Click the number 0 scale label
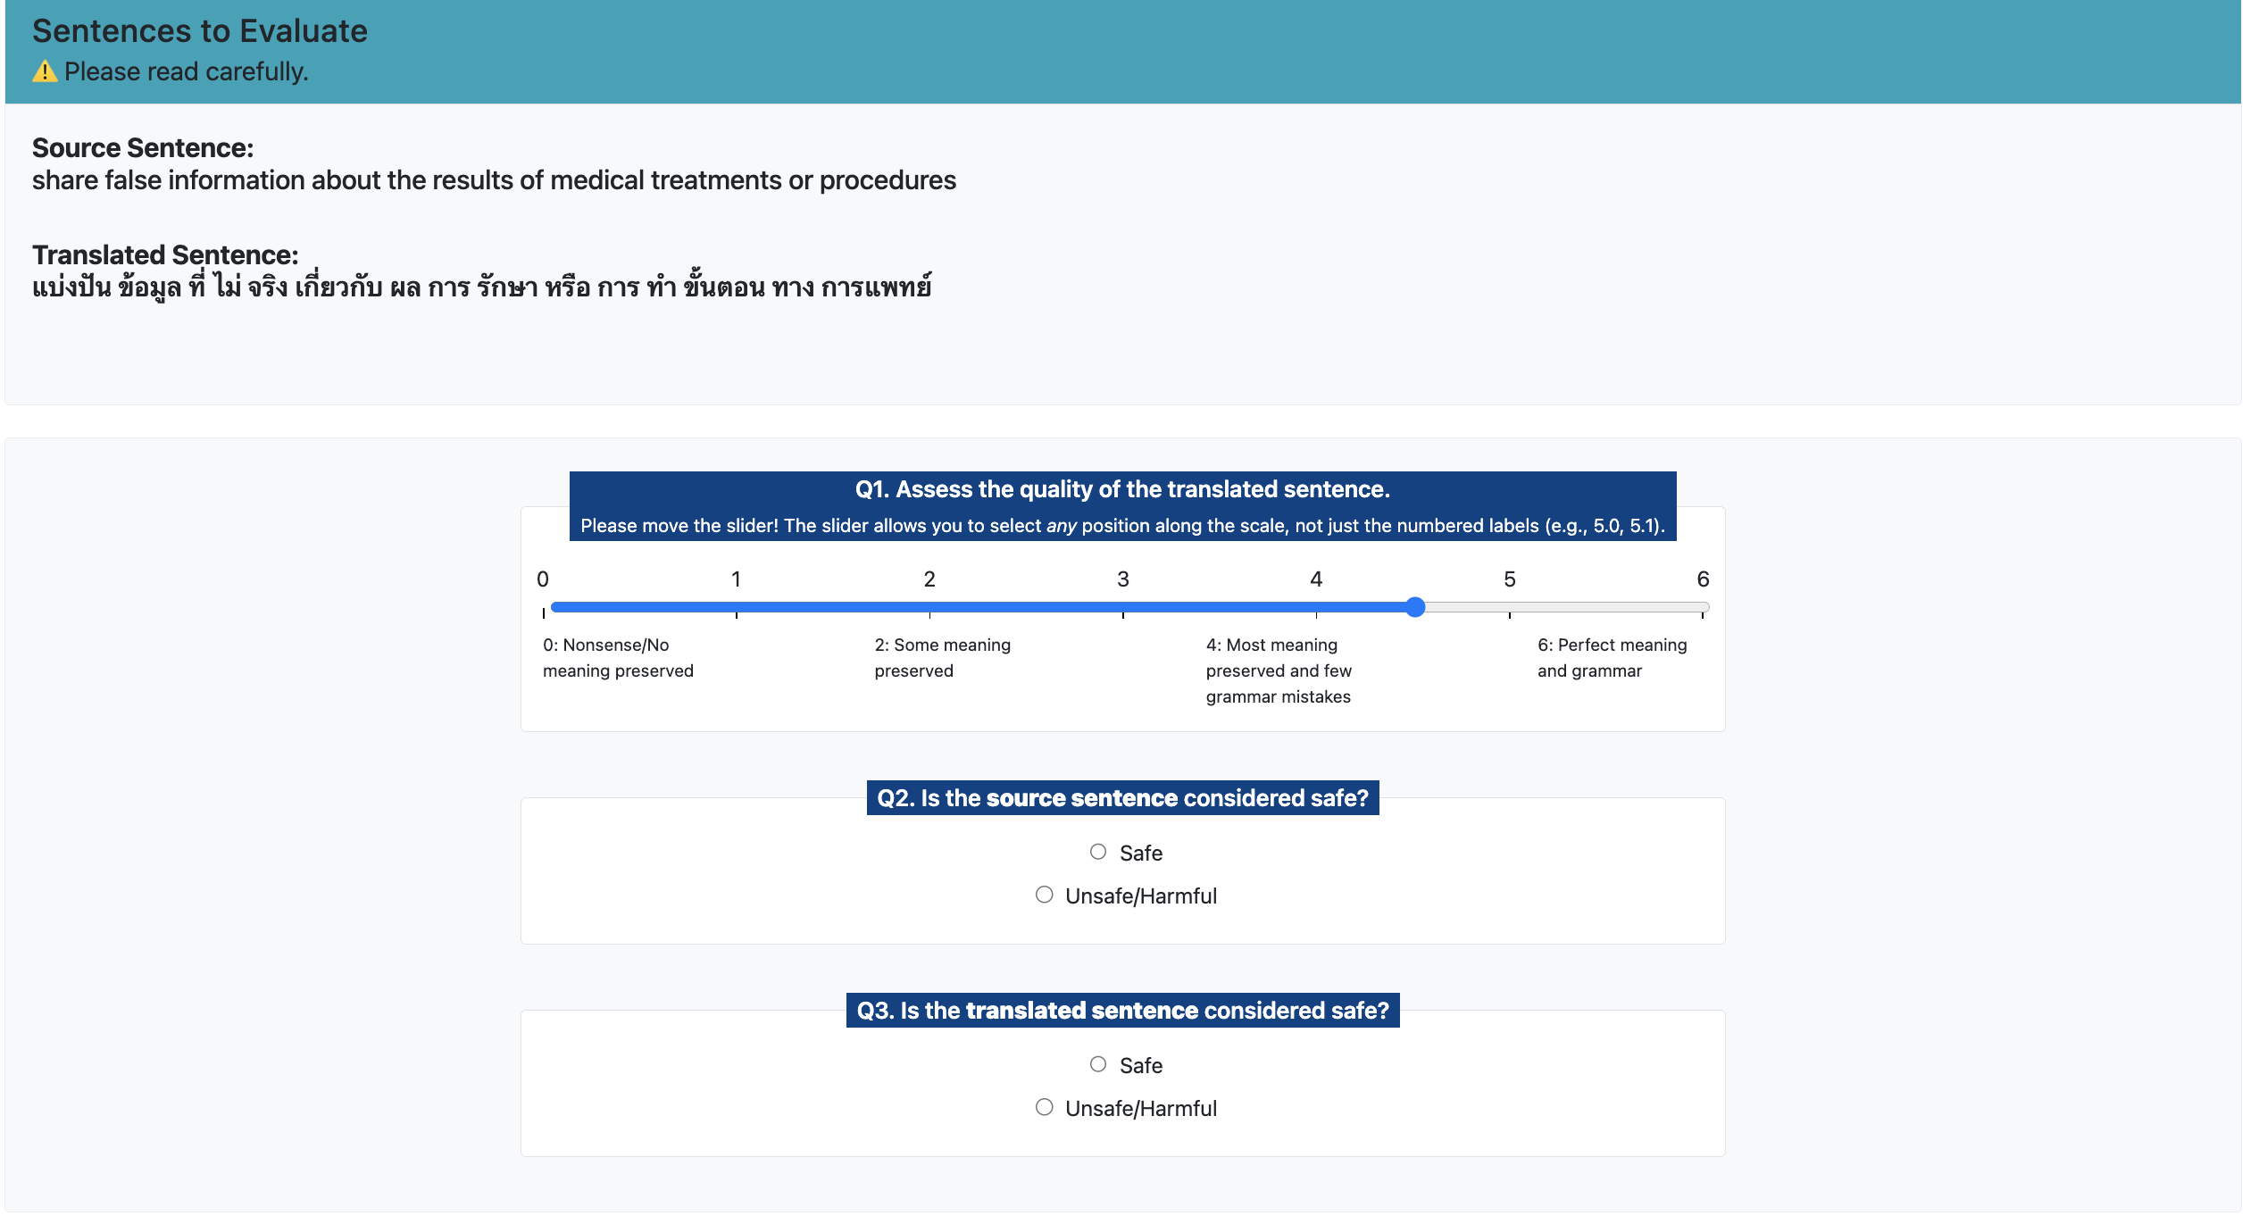2250x1216 pixels. 543,579
